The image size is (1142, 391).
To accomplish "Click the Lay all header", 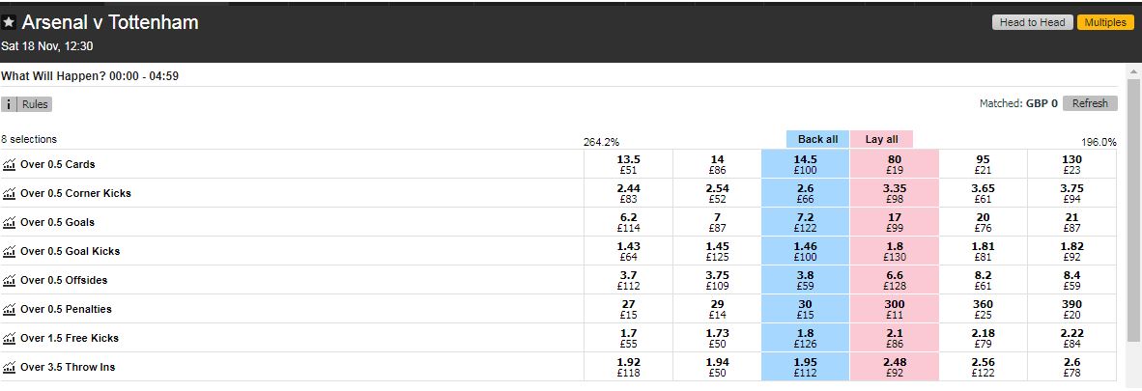I will tap(881, 139).
